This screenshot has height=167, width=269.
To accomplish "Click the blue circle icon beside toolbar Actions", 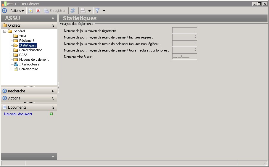I will [x=4, y=11].
